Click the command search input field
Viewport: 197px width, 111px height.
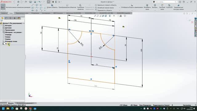tap(165, 2)
